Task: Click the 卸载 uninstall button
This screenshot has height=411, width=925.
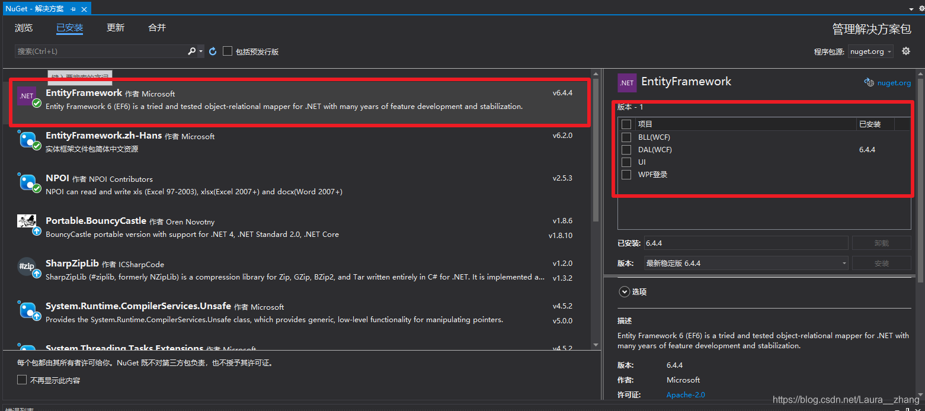Action: coord(882,243)
